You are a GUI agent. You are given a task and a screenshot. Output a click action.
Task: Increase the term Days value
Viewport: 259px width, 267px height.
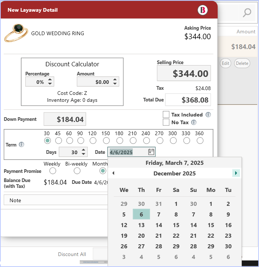click(83, 150)
